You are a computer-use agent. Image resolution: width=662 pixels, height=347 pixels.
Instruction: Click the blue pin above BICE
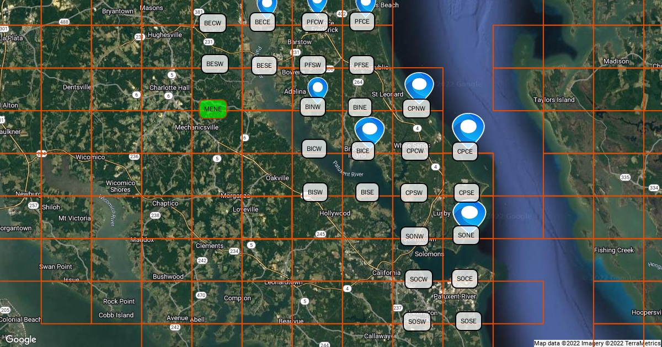pos(369,131)
